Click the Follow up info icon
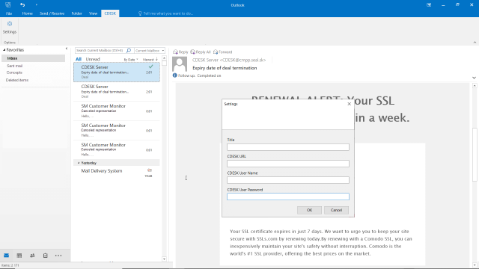 point(174,75)
